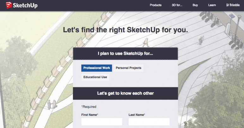Image resolution: width=244 pixels, height=128 pixels.
Task: Click the Last Name label
Action: pyautogui.click(x=137, y=115)
